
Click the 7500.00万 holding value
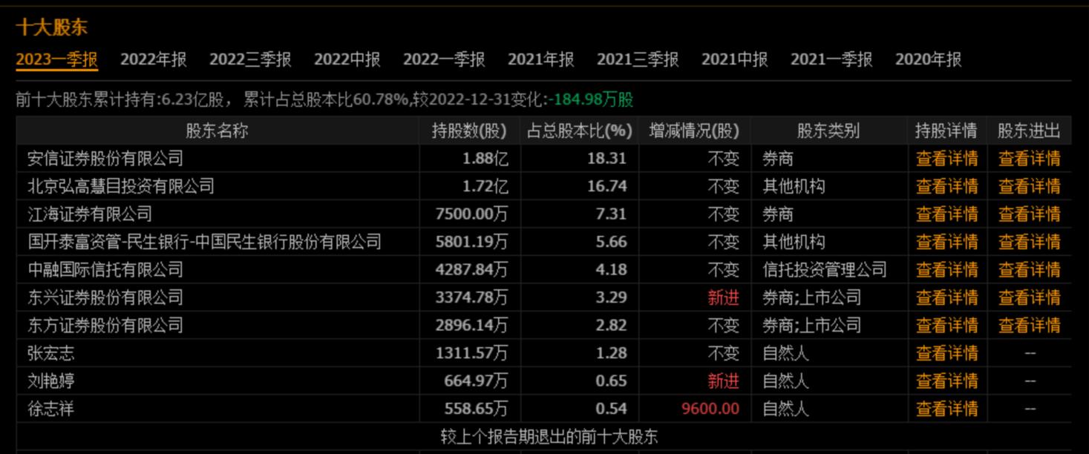tap(472, 214)
